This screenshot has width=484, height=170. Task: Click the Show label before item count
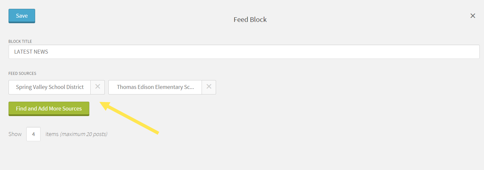coord(15,134)
